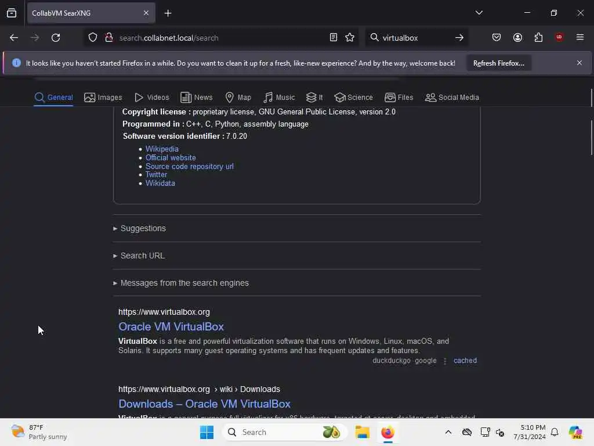
Task: Open the Firefox hamburger menu
Action: click(580, 38)
